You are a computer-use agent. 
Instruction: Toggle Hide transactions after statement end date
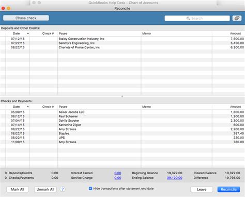[90, 189]
